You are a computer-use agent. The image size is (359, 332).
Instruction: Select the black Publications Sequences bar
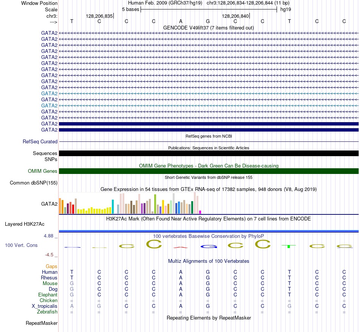tap(209, 153)
